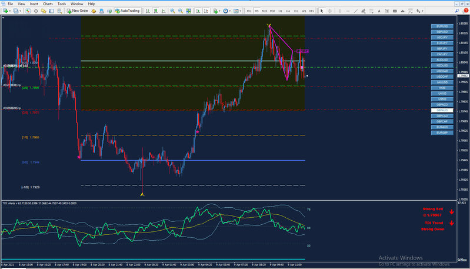Select the M1 timeframe
Viewport: 470px width, 269px height.
tap(249, 11)
